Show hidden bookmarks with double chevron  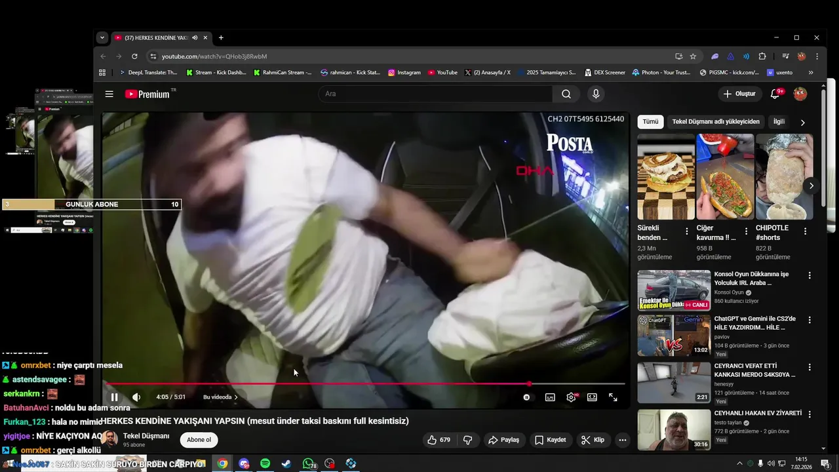click(811, 73)
